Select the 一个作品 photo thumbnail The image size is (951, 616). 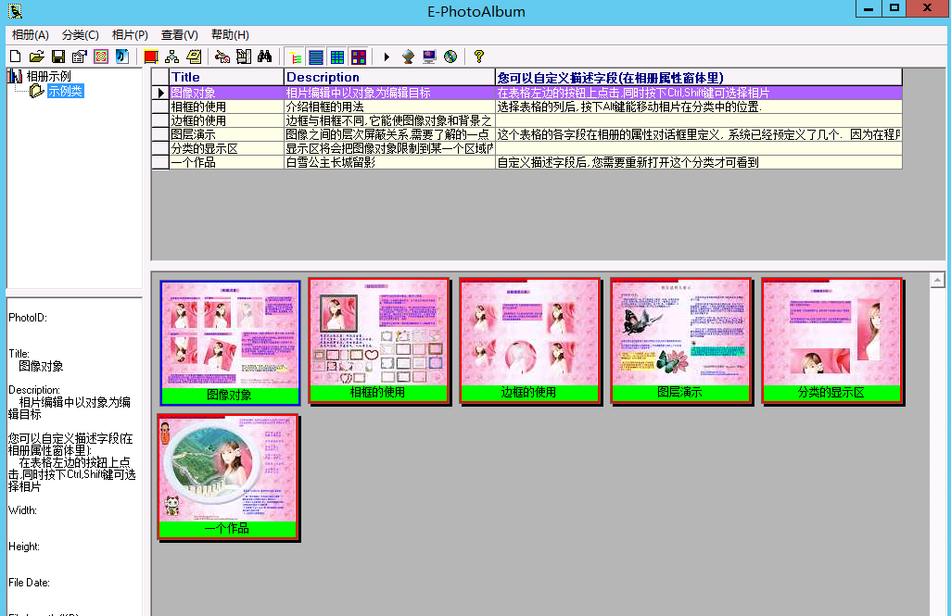point(228,477)
